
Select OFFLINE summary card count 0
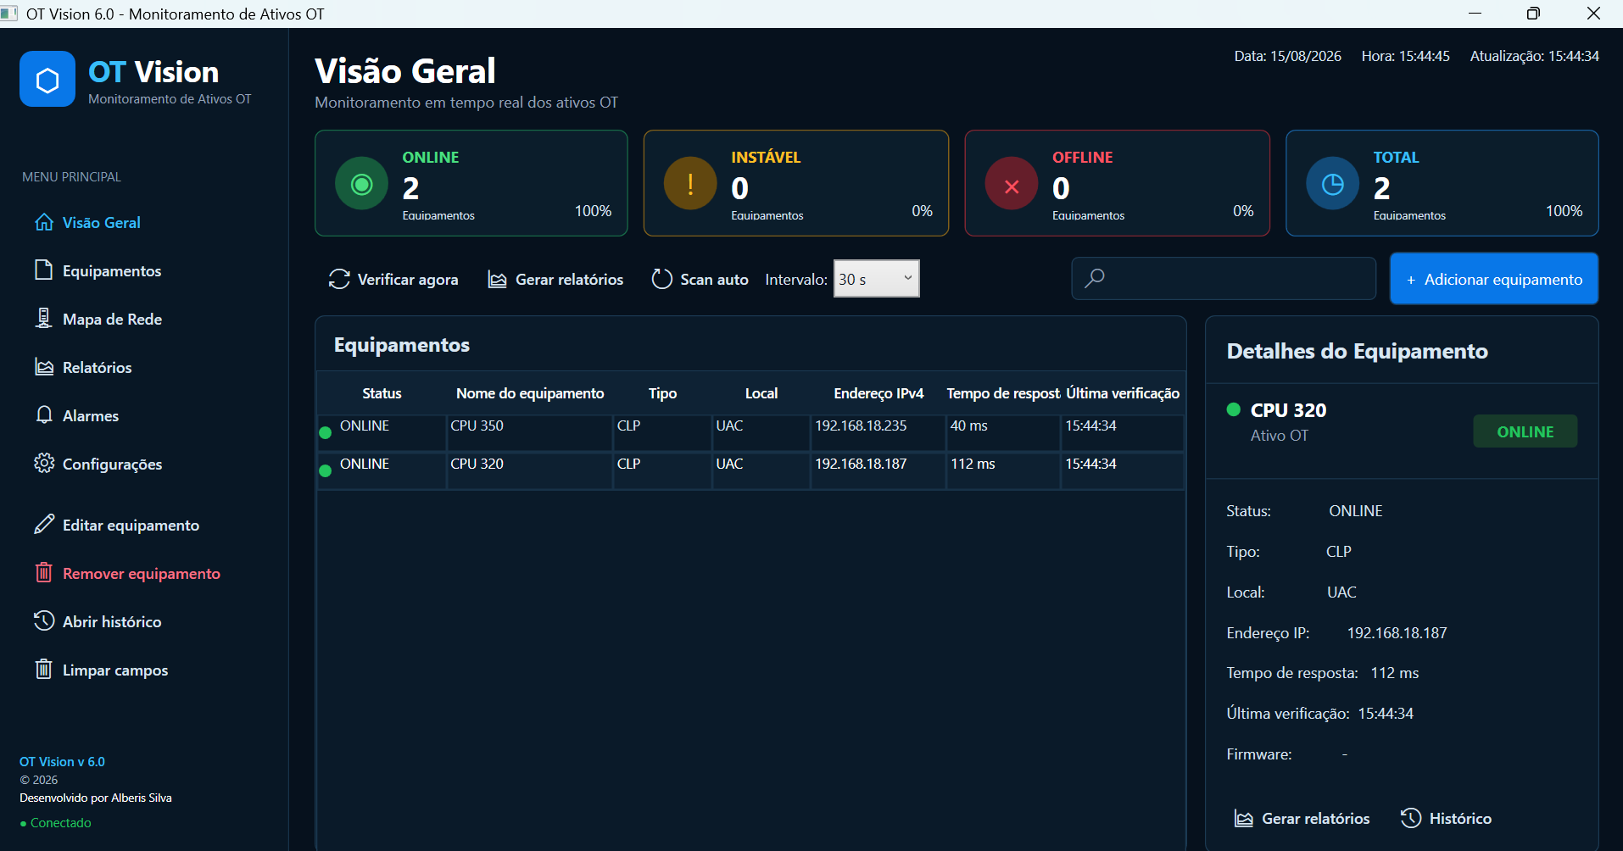(1061, 188)
